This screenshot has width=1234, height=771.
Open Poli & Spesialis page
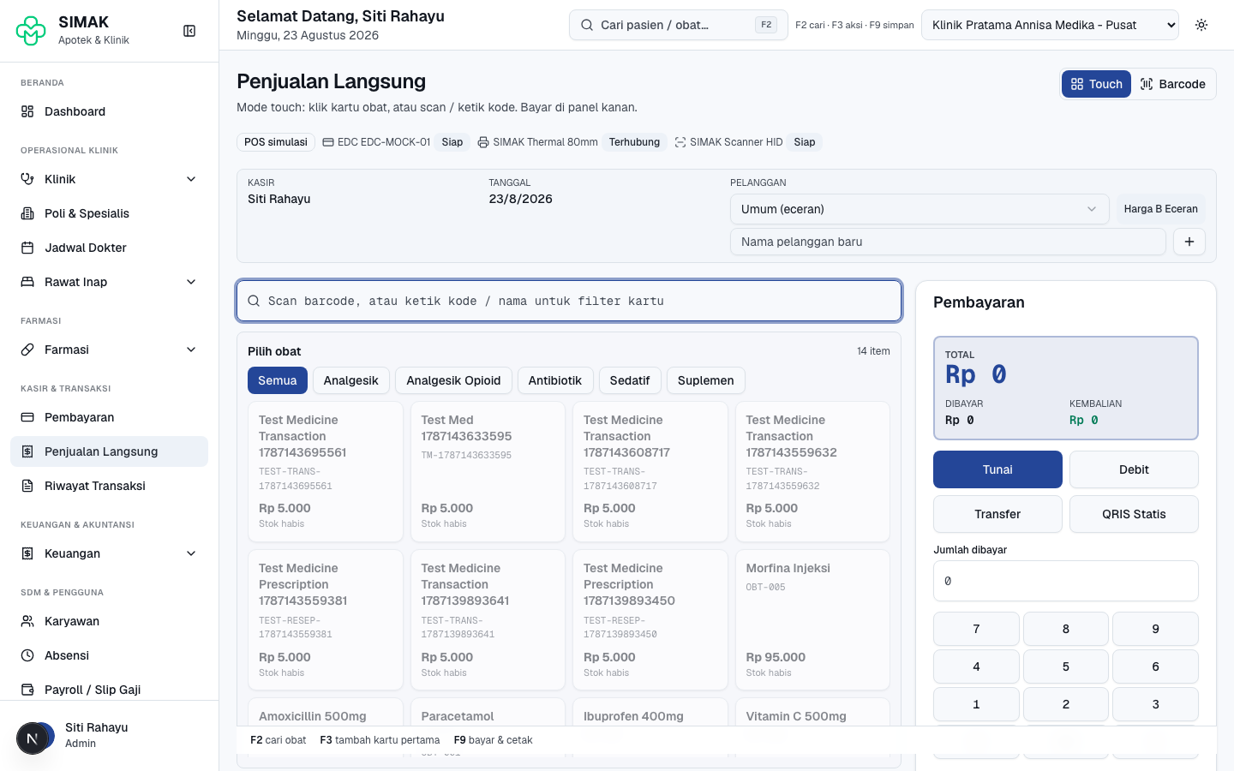[109, 213]
